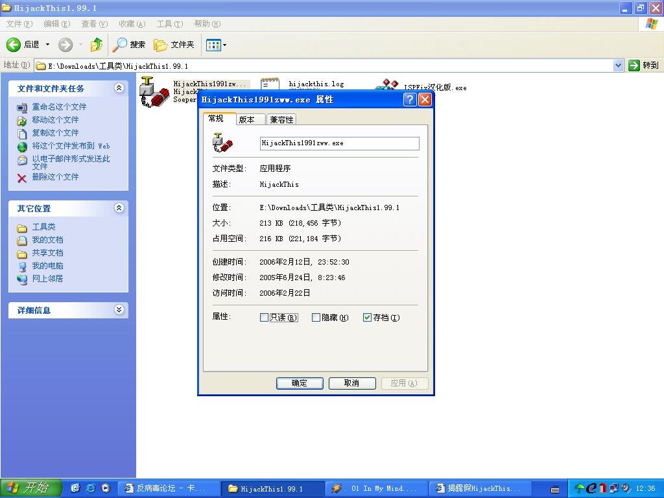Click the Back arrow icon in toolbar
This screenshot has height=498, width=664.
[13, 45]
